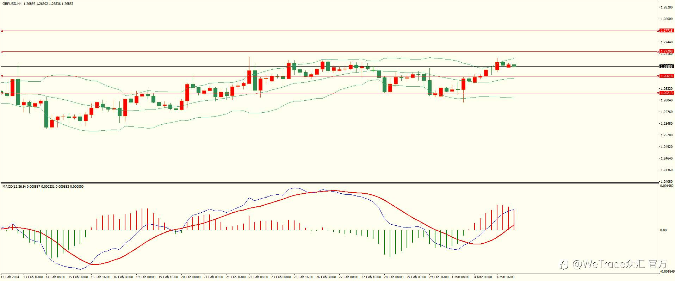The image size is (675, 281).
Task: Click the 1.25760 price scale label
Action: coord(667,112)
